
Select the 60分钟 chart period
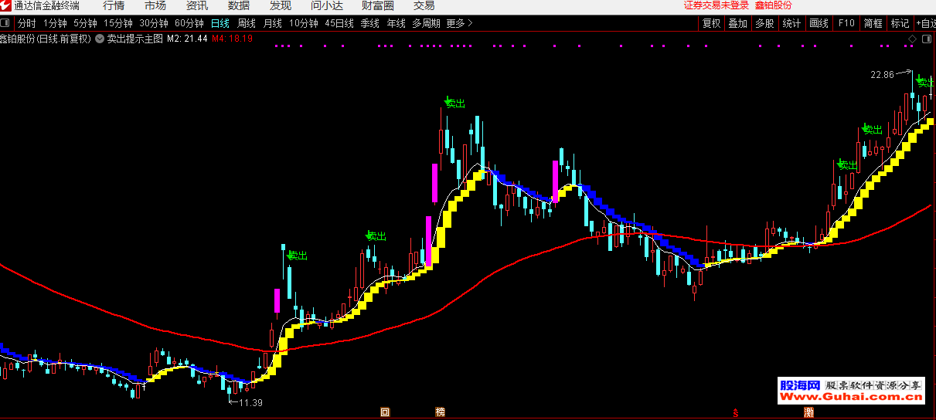pos(189,23)
